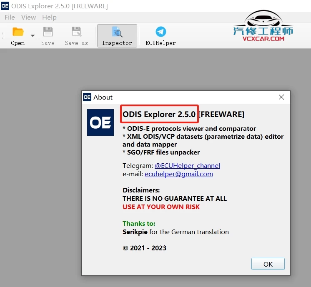Confirm the About dialog with OK

pyautogui.click(x=268, y=264)
